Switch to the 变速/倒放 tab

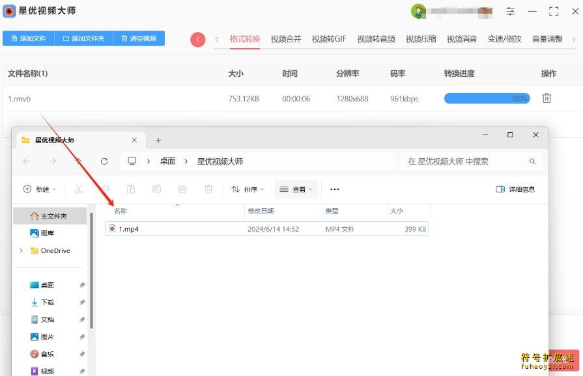[505, 39]
